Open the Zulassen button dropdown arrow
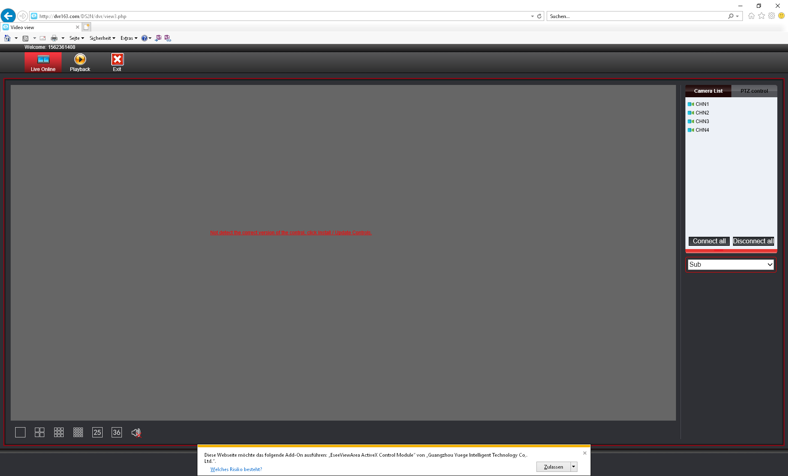788x476 pixels. point(574,467)
